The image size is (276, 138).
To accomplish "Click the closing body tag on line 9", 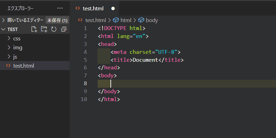I will [109, 91].
